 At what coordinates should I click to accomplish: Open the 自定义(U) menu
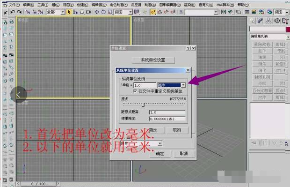tap(206, 5)
